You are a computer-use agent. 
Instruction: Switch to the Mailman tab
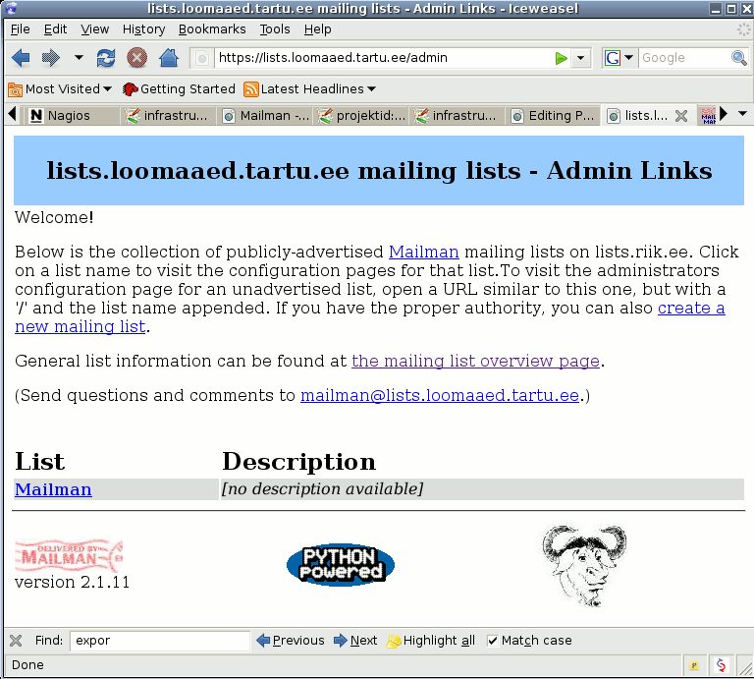pyautogui.click(x=265, y=116)
